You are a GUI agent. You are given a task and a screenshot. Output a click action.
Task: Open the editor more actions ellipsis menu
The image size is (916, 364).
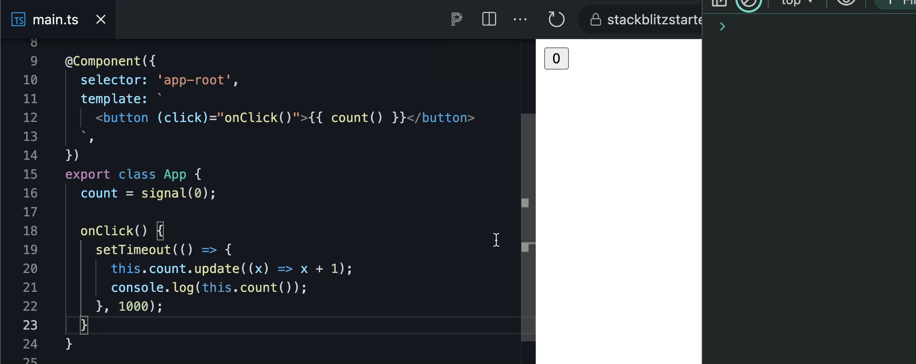(520, 19)
